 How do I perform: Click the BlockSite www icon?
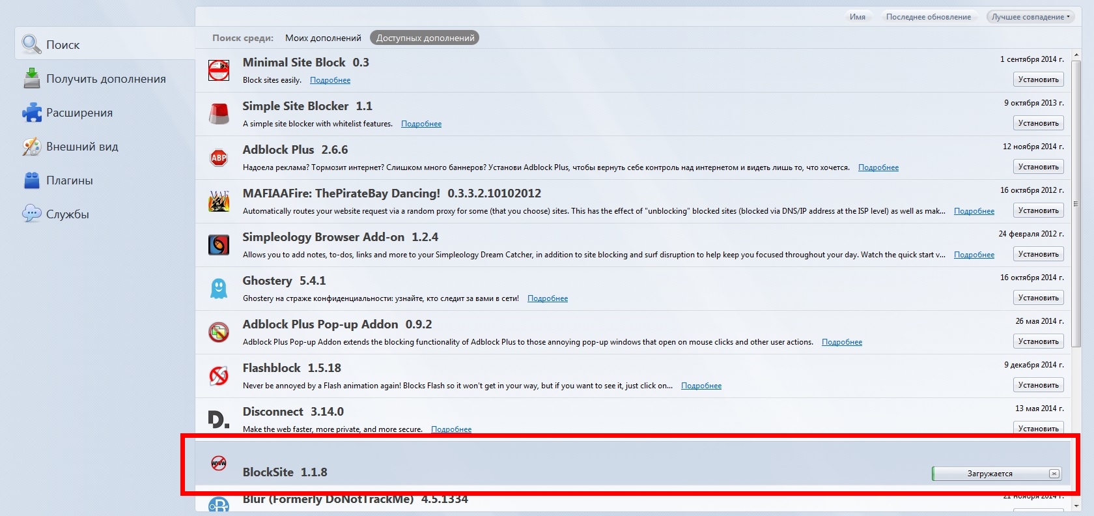click(x=219, y=463)
